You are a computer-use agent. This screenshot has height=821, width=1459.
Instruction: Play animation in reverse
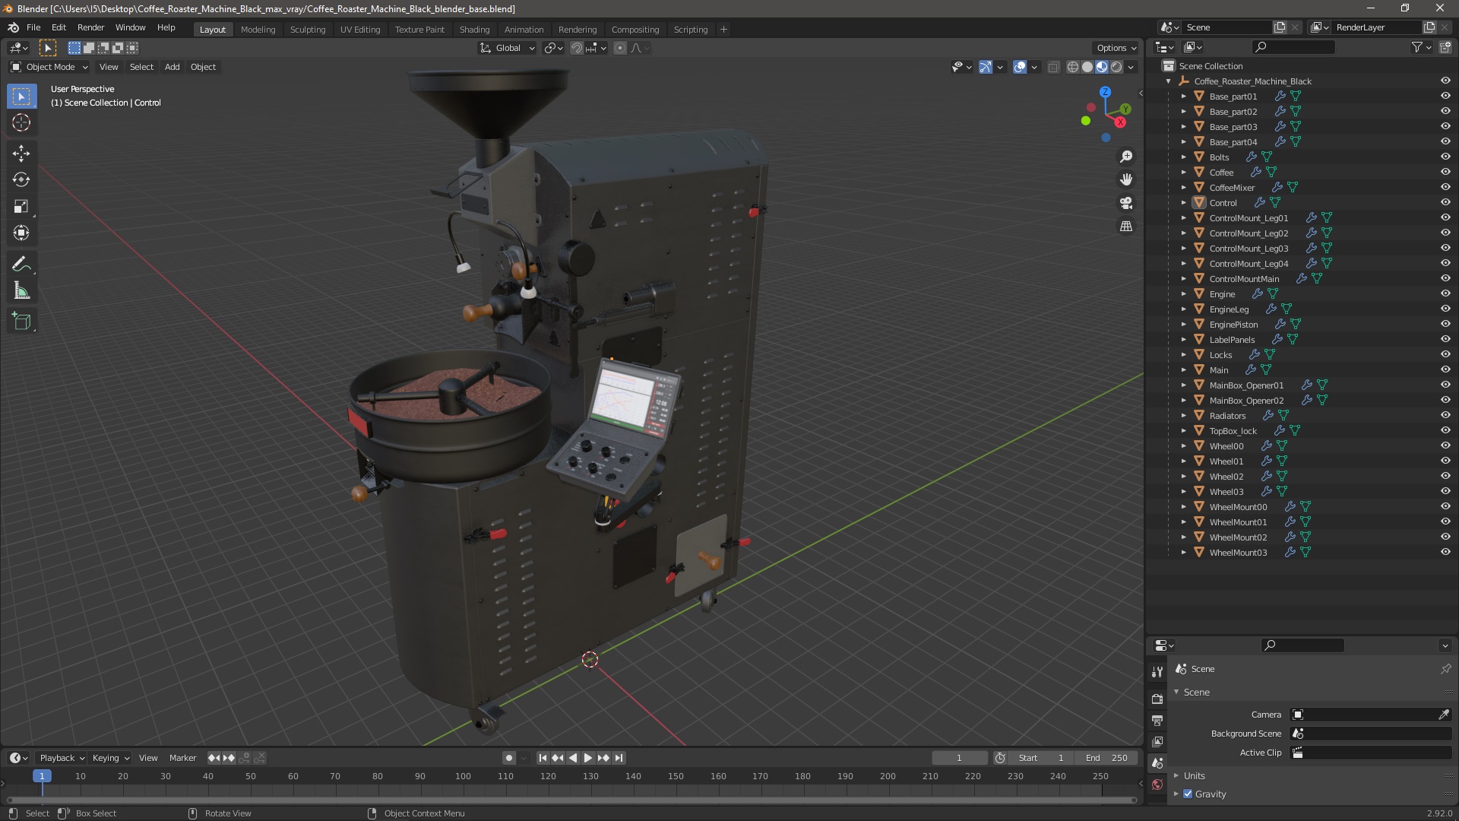(x=573, y=758)
